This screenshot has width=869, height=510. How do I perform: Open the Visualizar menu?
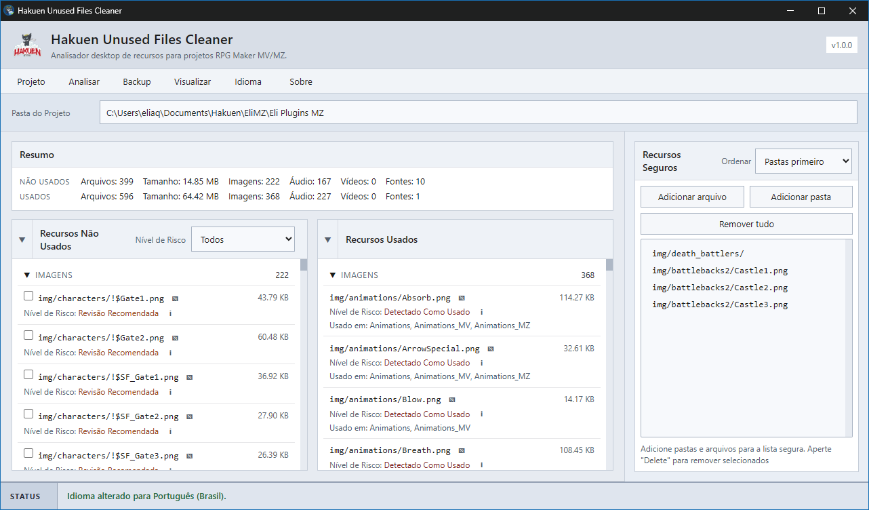click(193, 81)
